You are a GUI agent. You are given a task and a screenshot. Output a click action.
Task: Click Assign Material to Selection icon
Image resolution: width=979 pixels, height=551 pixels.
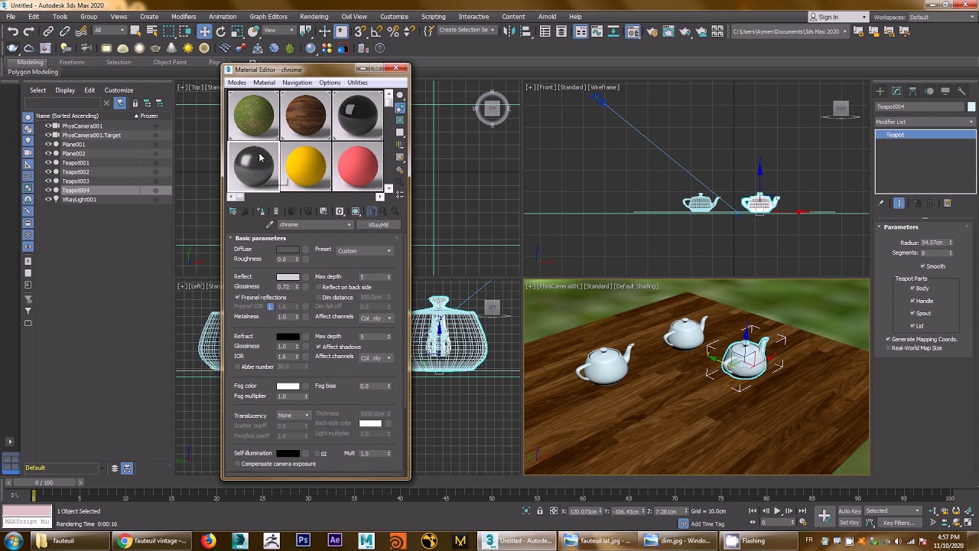coord(261,211)
